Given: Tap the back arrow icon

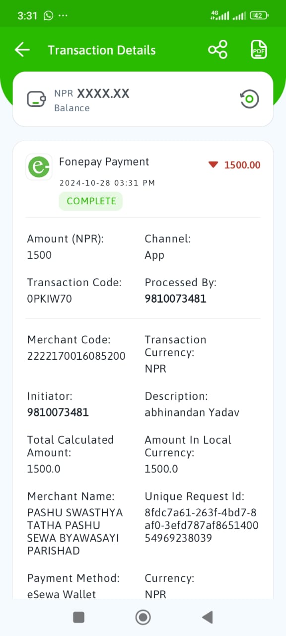Looking at the screenshot, I should tap(22, 50).
